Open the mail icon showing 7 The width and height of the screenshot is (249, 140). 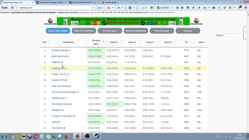point(101,8)
